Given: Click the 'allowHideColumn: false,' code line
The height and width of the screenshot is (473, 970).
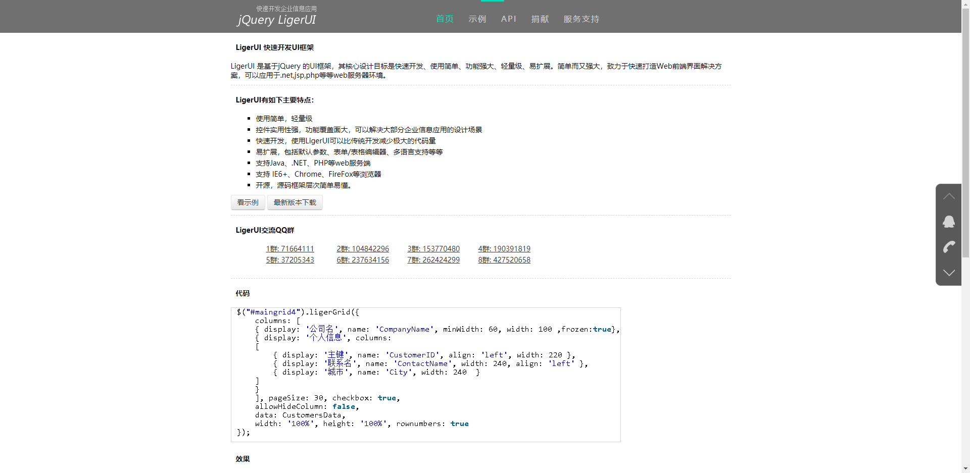Looking at the screenshot, I should (x=307, y=406).
